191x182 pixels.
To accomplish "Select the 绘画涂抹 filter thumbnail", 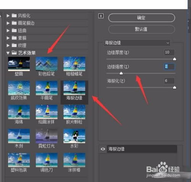I will (x=47, y=112).
